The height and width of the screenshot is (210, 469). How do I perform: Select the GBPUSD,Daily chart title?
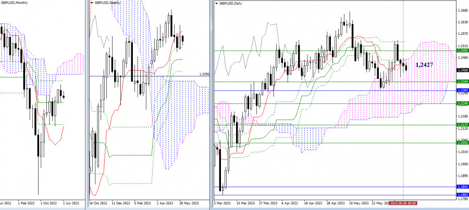coord(231,3)
